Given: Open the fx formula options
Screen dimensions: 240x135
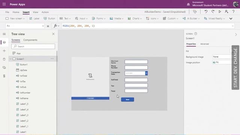Looking at the screenshot, I should pyautogui.click(x=57, y=26).
